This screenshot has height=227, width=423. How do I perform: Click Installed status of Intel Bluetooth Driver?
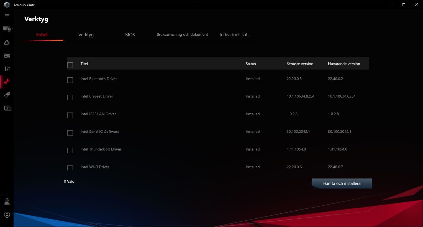(252, 79)
